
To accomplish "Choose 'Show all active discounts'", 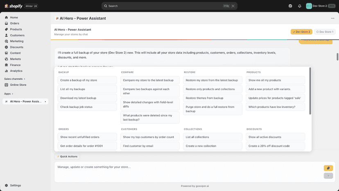I will (x=275, y=137).
